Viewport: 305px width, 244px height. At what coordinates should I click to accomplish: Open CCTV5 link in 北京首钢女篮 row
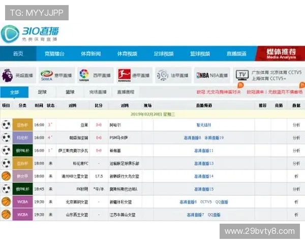pyautogui.click(x=206, y=202)
